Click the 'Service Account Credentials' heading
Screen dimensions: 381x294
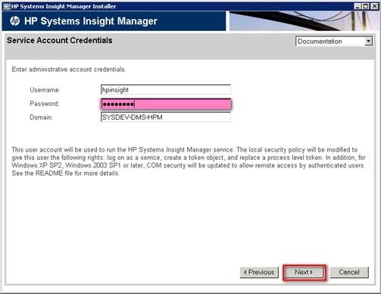click(60, 40)
